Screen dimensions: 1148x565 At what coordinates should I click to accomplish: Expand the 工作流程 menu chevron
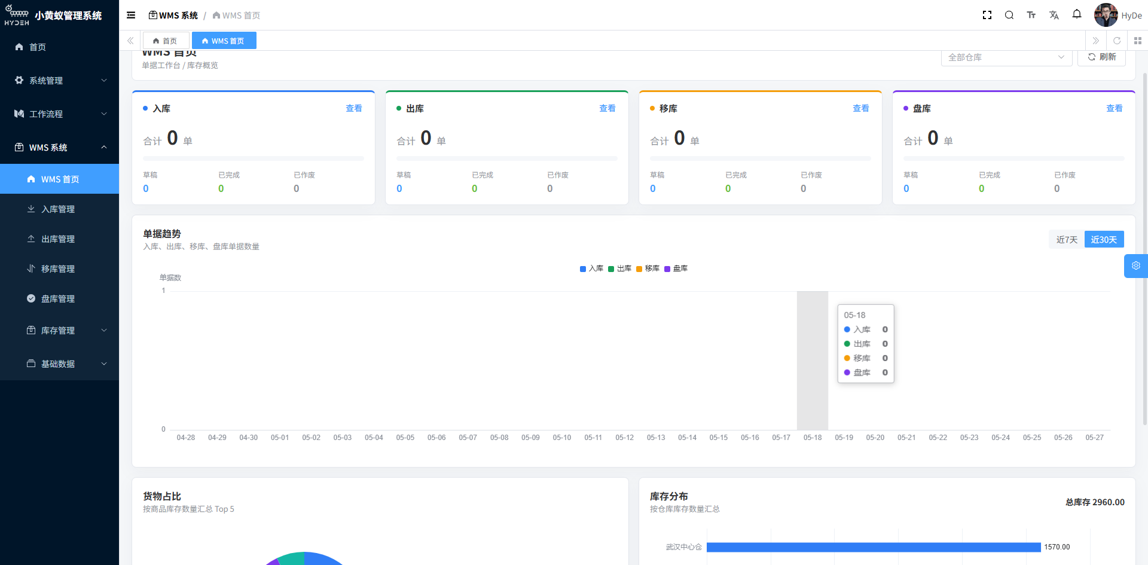coord(104,114)
